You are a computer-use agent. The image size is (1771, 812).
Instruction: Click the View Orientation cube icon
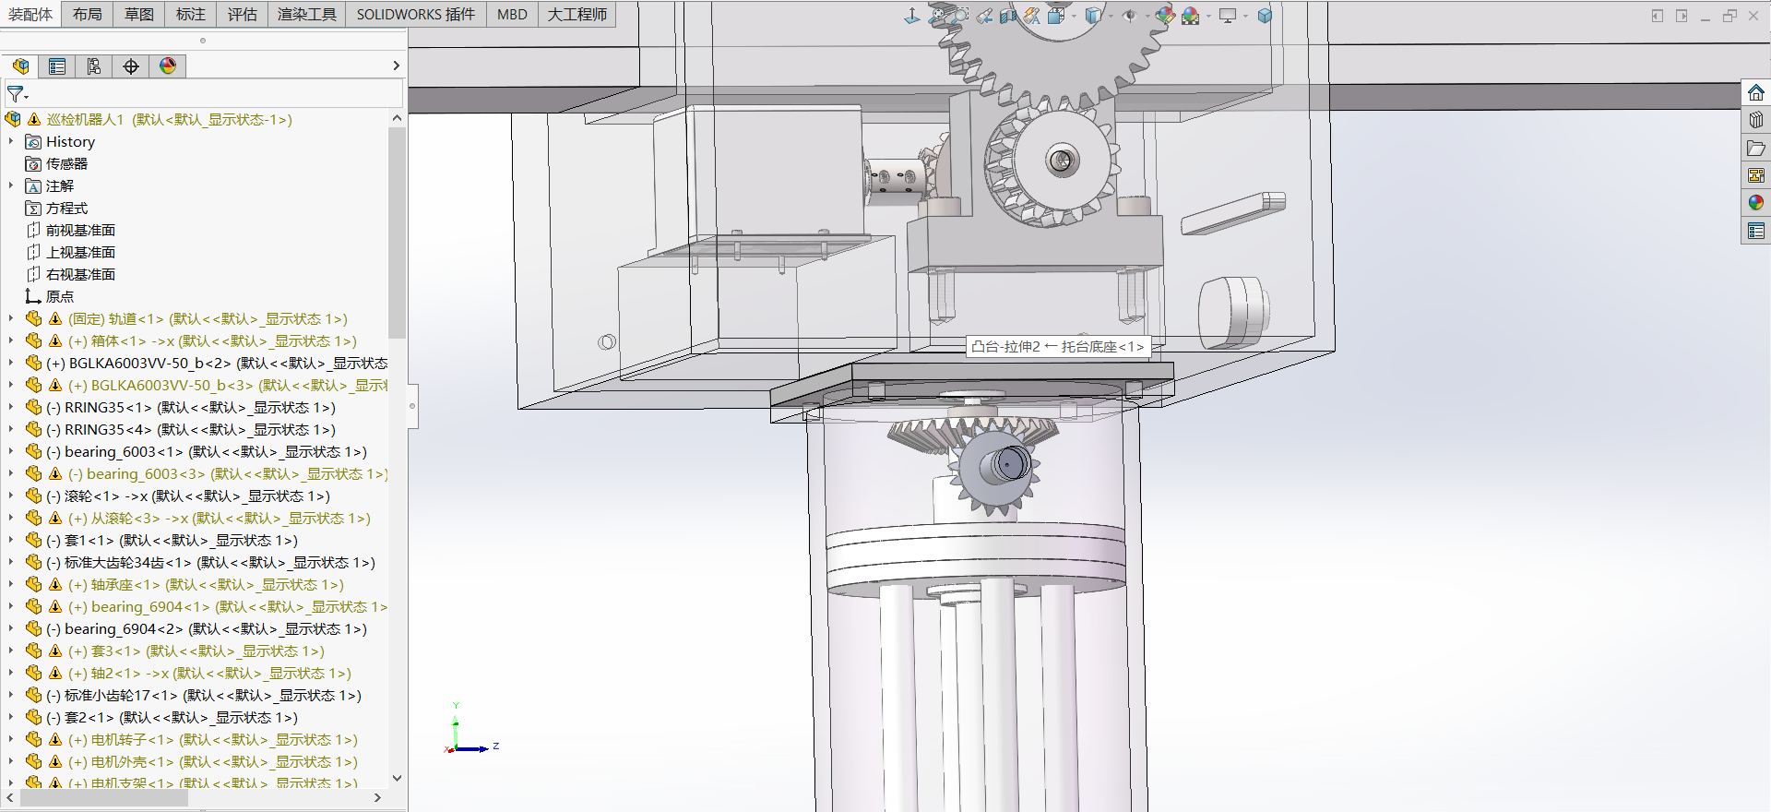click(1056, 16)
